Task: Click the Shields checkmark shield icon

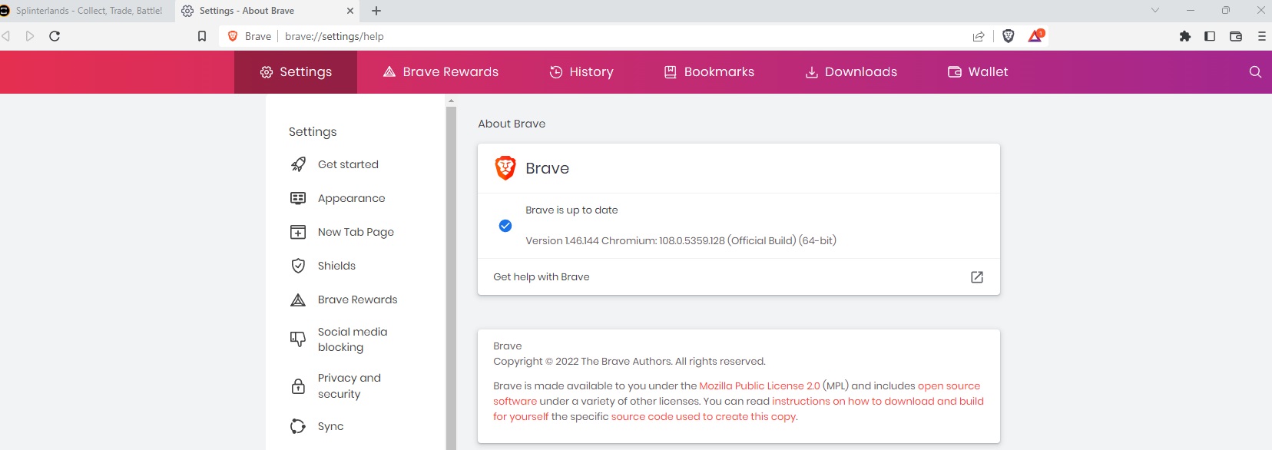Action: click(x=298, y=266)
